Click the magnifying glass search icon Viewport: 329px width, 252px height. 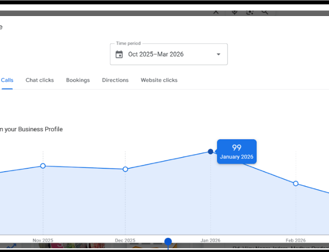(x=265, y=12)
